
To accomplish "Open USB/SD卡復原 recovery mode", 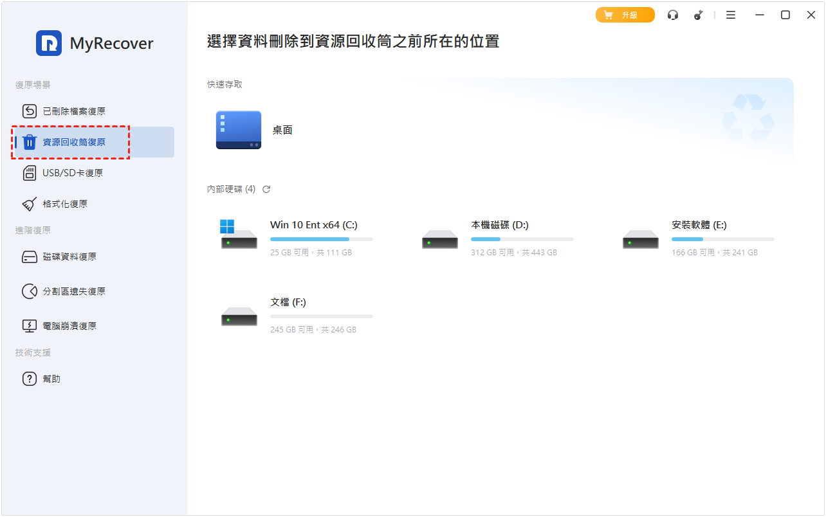I will (x=72, y=173).
